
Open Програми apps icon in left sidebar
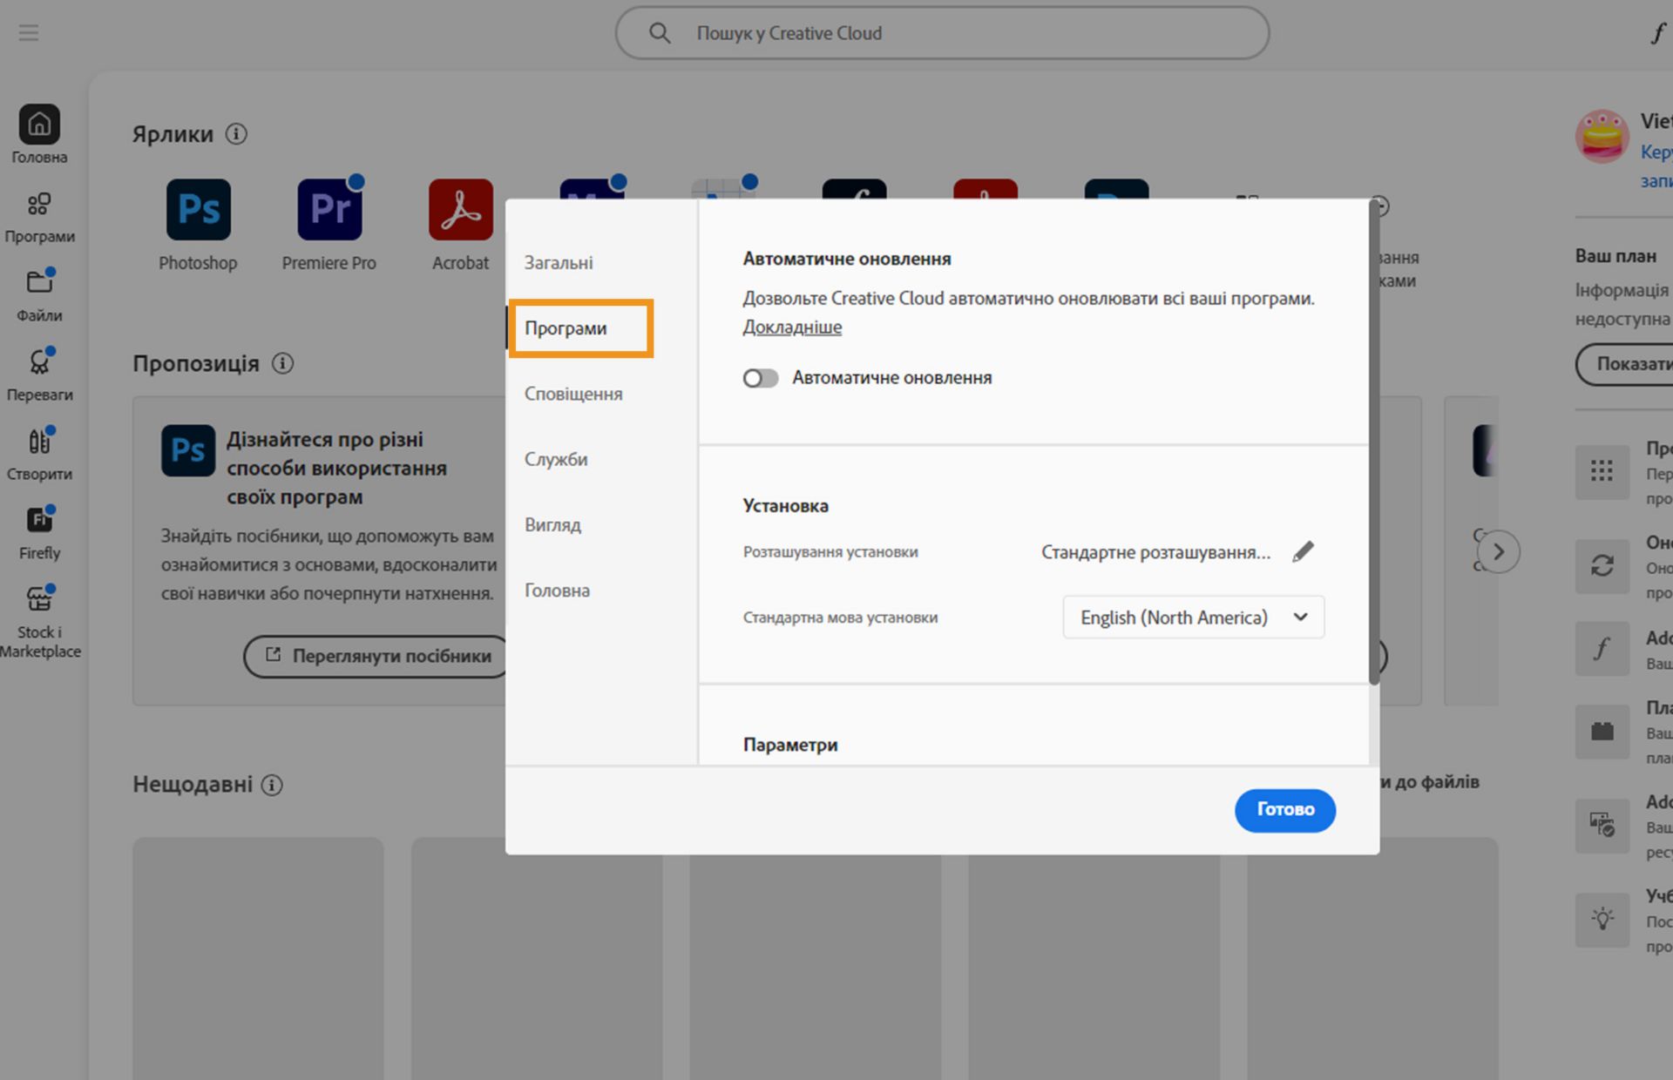(x=39, y=205)
